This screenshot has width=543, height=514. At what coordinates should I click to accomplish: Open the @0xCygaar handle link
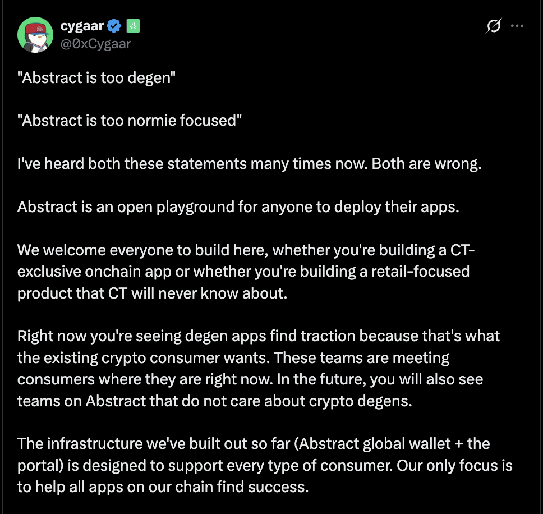95,44
